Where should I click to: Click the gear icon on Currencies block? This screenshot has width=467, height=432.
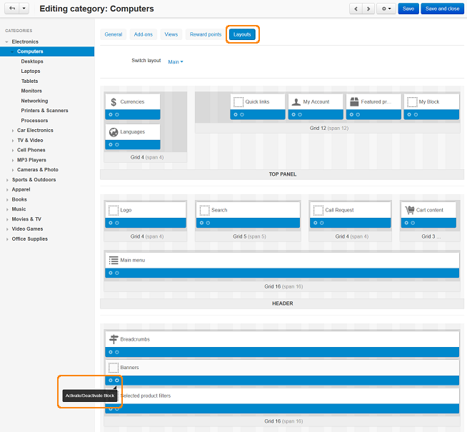tap(111, 115)
